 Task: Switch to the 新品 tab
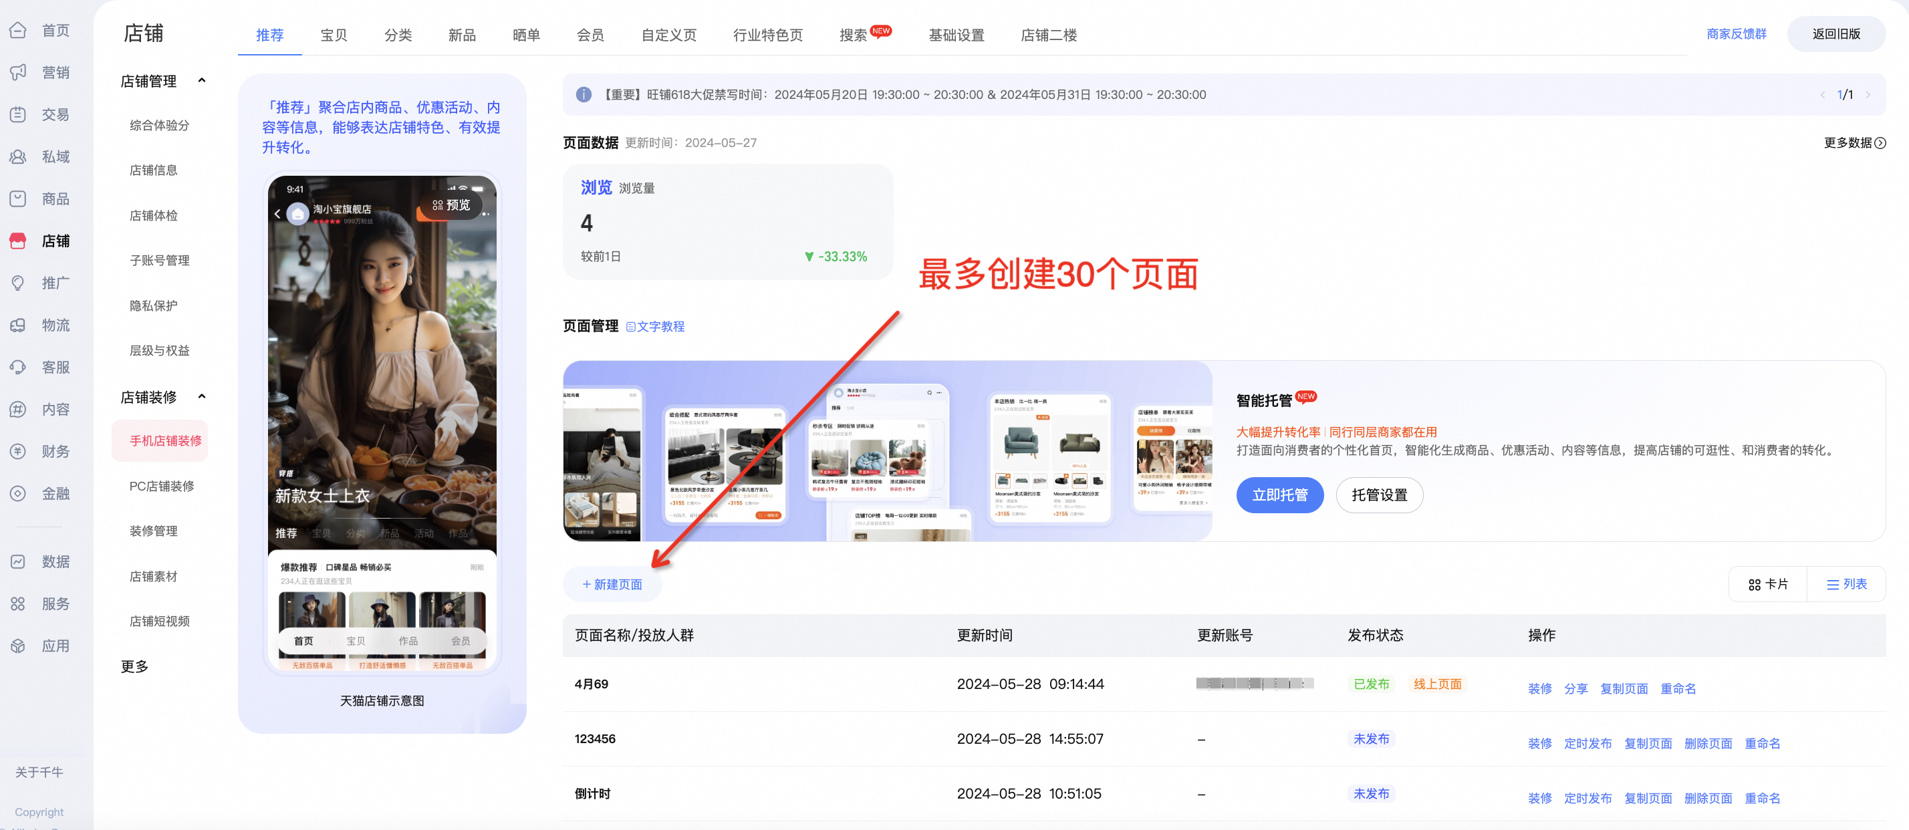pyautogui.click(x=462, y=35)
